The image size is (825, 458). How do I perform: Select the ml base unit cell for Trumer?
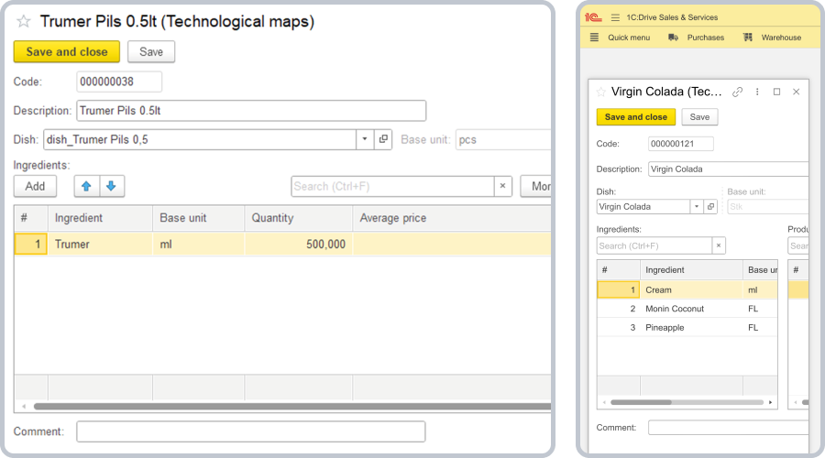(x=198, y=244)
